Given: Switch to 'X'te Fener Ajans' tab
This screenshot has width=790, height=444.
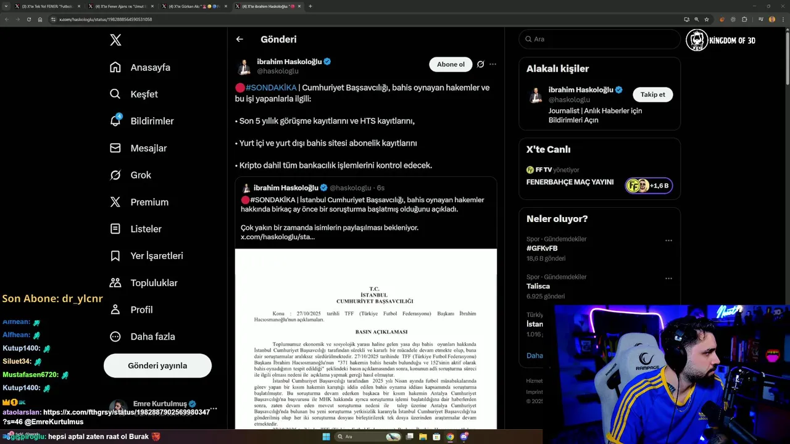Looking at the screenshot, I should (x=120, y=6).
